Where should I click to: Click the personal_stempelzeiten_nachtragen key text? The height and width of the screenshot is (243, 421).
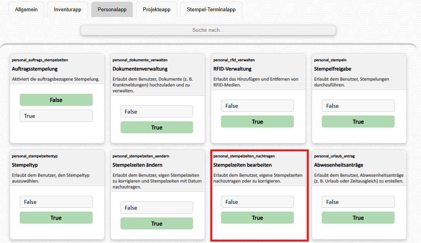point(244,156)
